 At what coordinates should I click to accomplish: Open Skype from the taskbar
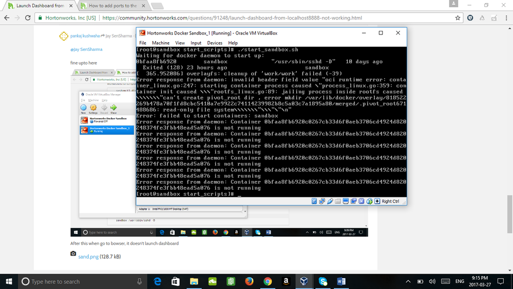point(323,281)
